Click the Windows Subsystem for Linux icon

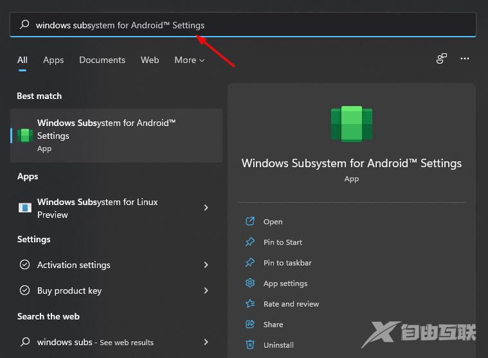click(25, 208)
